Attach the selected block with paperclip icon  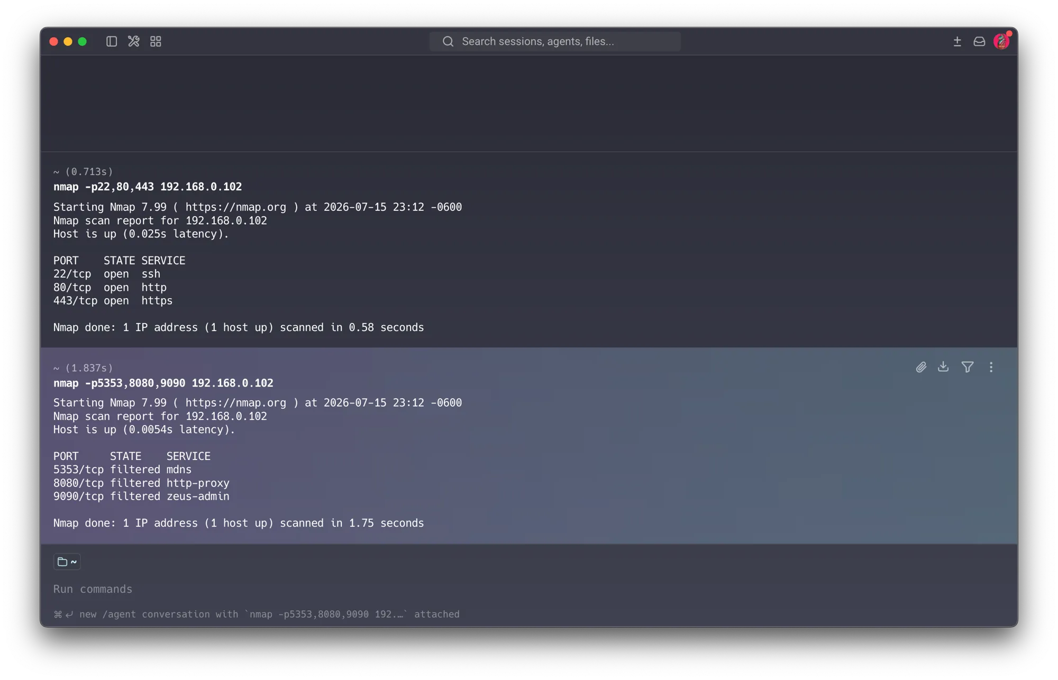[x=921, y=367]
